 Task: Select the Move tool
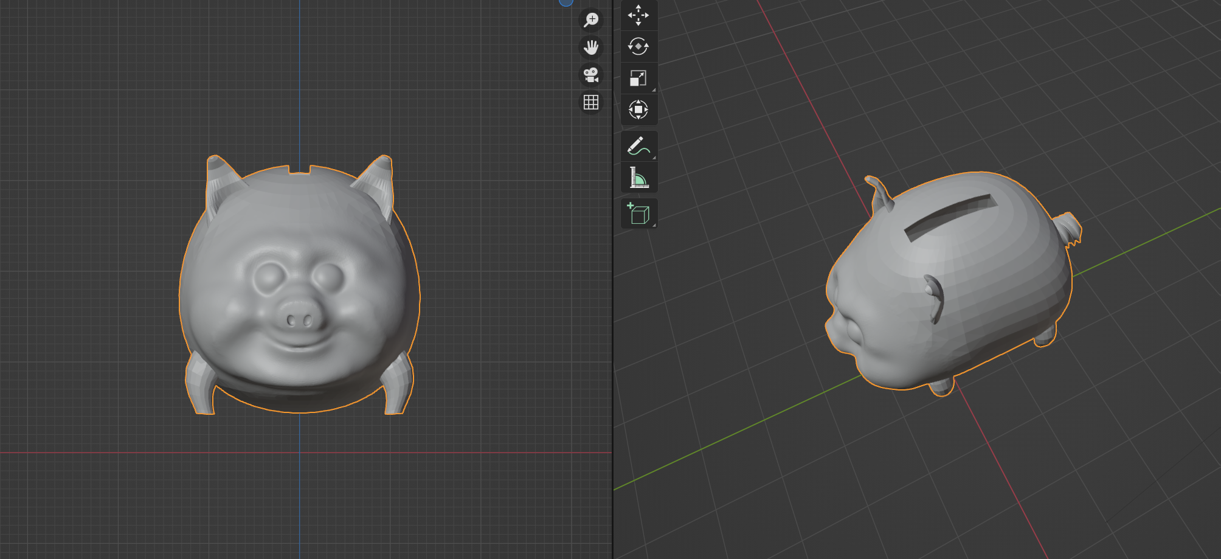coord(638,15)
